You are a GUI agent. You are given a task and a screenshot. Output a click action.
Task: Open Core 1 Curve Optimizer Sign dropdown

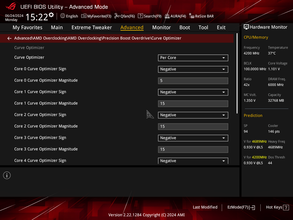(193, 92)
